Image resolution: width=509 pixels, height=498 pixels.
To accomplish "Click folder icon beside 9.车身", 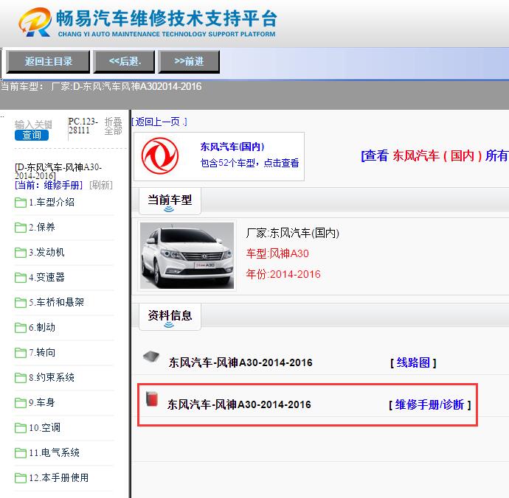I will tap(21, 403).
